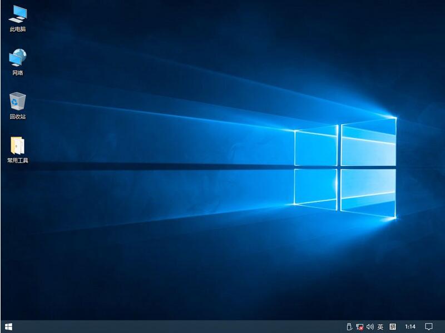Open the Windows Start menu
The image size is (445, 333).
pos(8,326)
